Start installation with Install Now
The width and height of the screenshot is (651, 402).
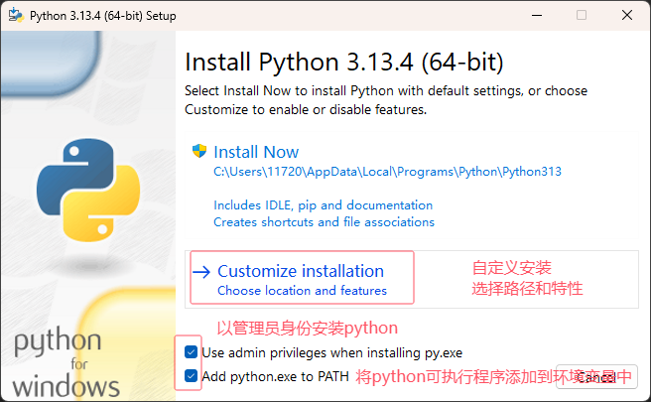[256, 152]
